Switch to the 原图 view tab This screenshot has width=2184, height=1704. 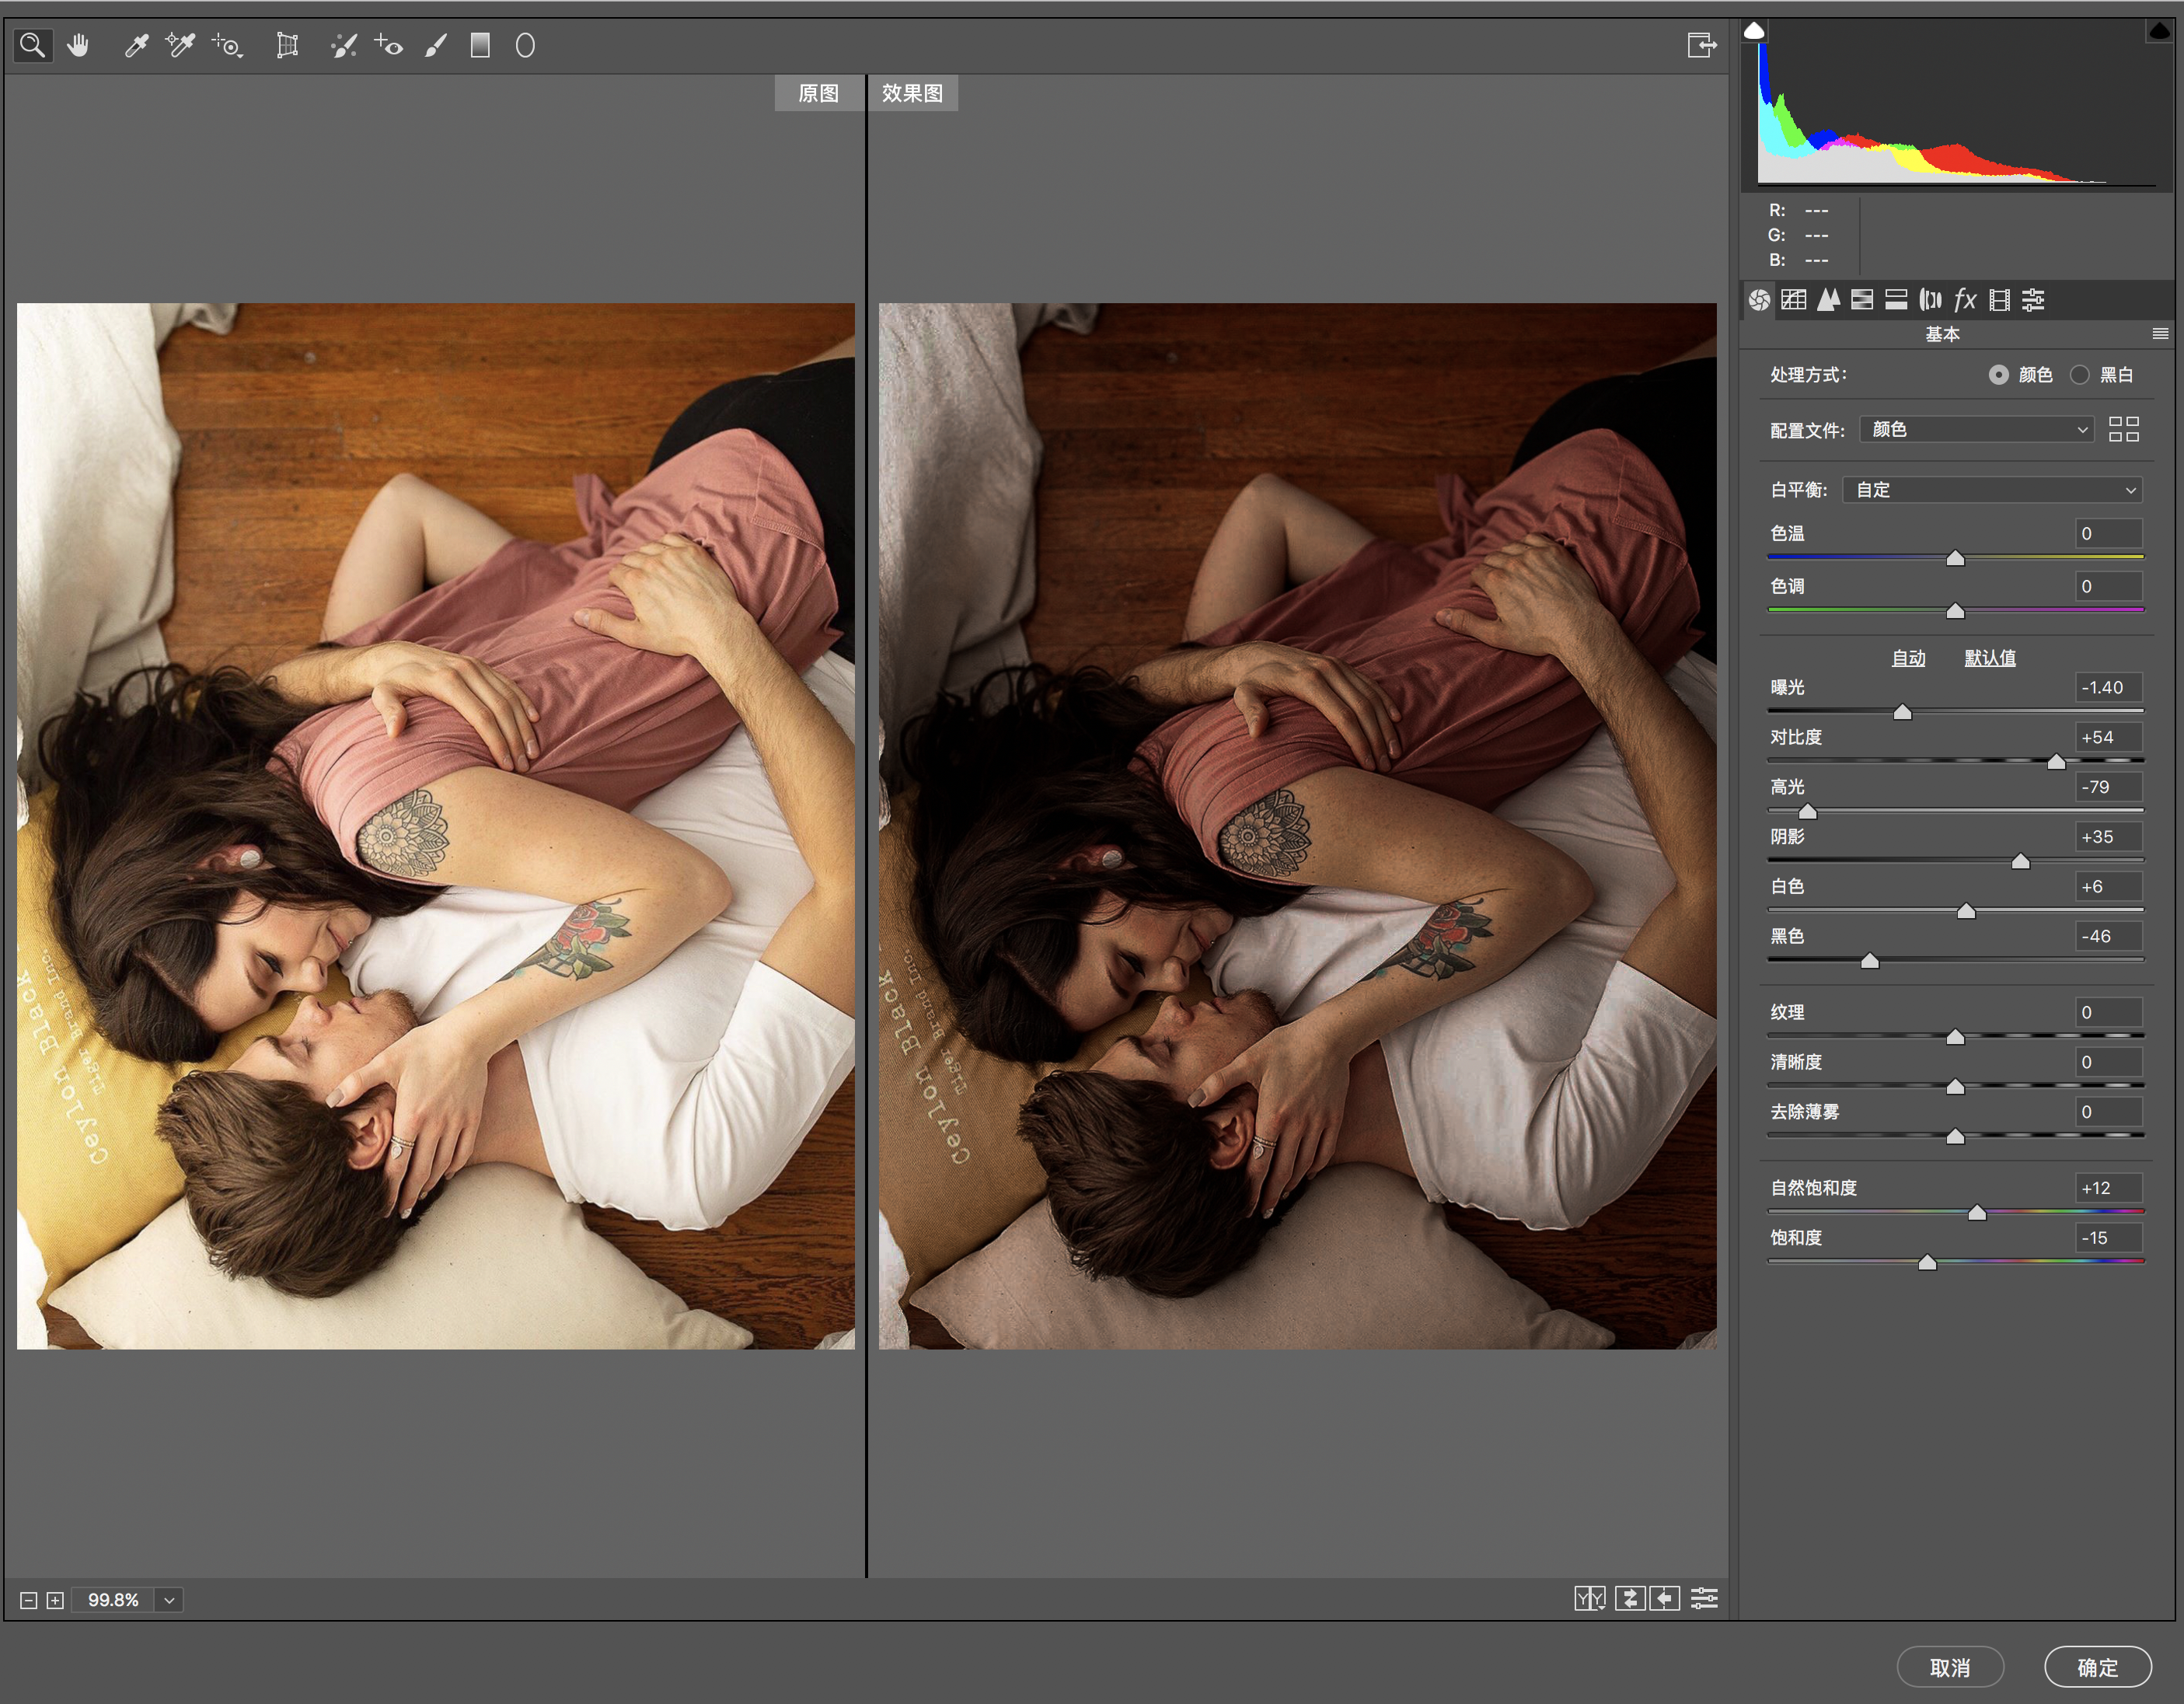coord(818,93)
